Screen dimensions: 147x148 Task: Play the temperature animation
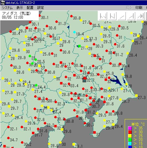122,16
